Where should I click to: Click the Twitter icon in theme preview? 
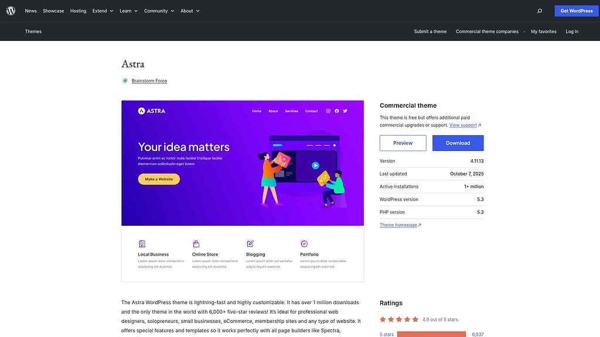tap(345, 111)
